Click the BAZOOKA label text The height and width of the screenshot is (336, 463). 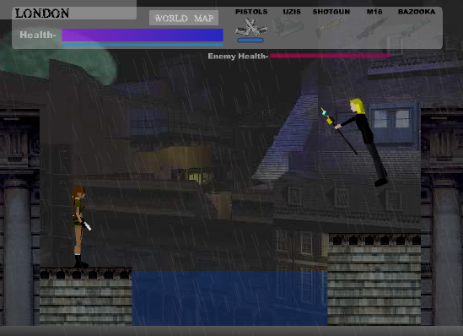click(x=417, y=12)
